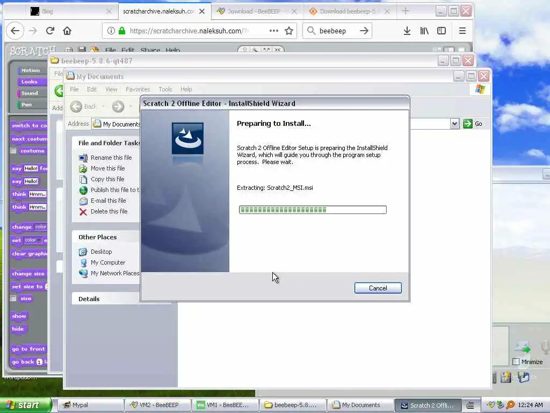The height and width of the screenshot is (413, 550).
Task: Open site information icon in address bar
Action: [111, 31]
